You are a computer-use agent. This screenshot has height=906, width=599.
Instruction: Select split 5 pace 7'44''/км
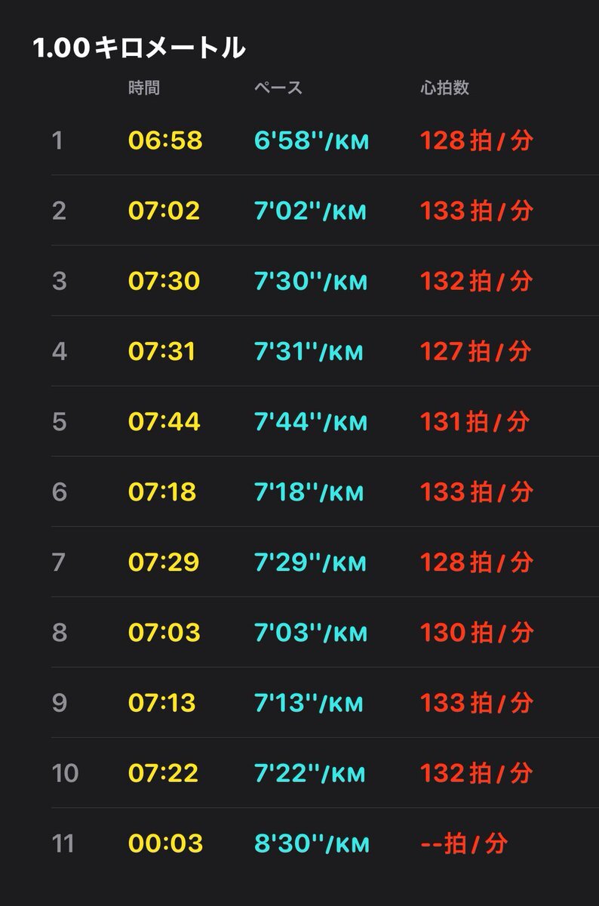pos(310,421)
